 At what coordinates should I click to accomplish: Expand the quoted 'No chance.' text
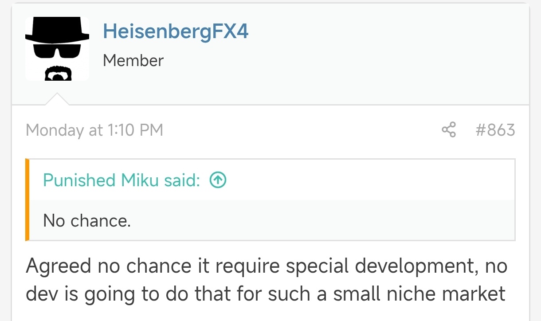[87, 220]
